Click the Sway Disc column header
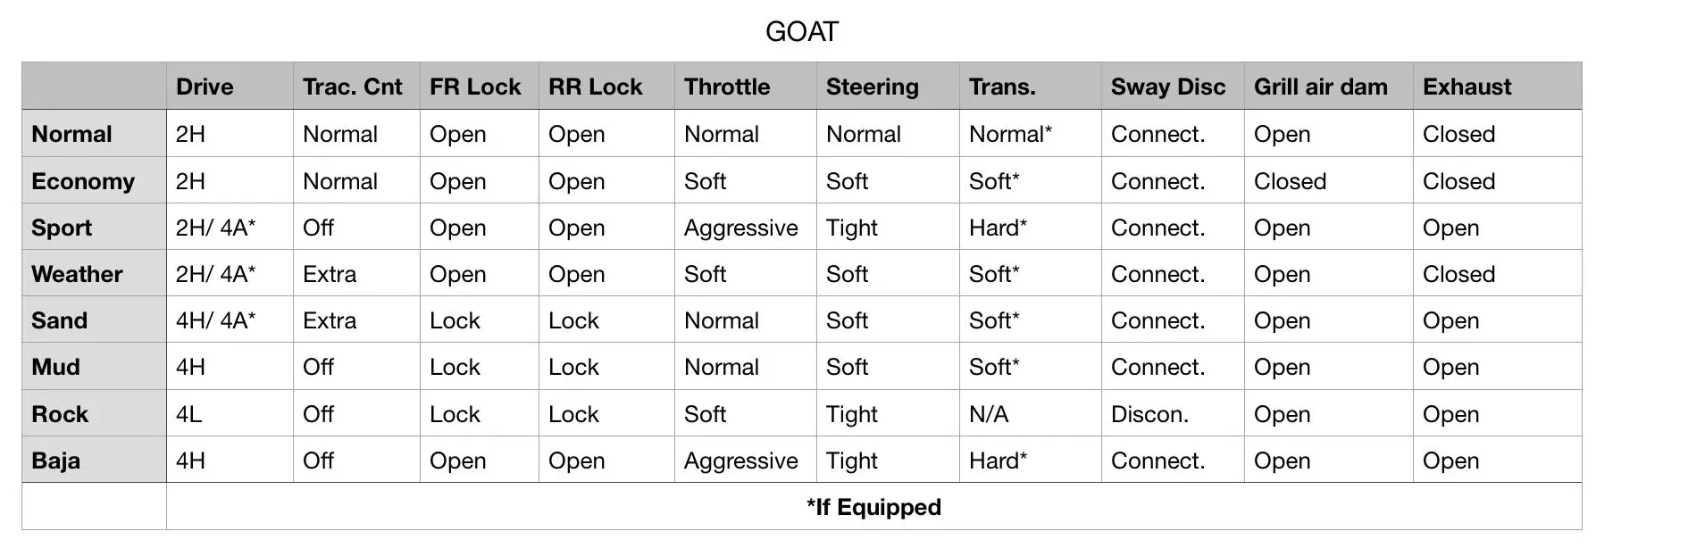 tap(1173, 87)
